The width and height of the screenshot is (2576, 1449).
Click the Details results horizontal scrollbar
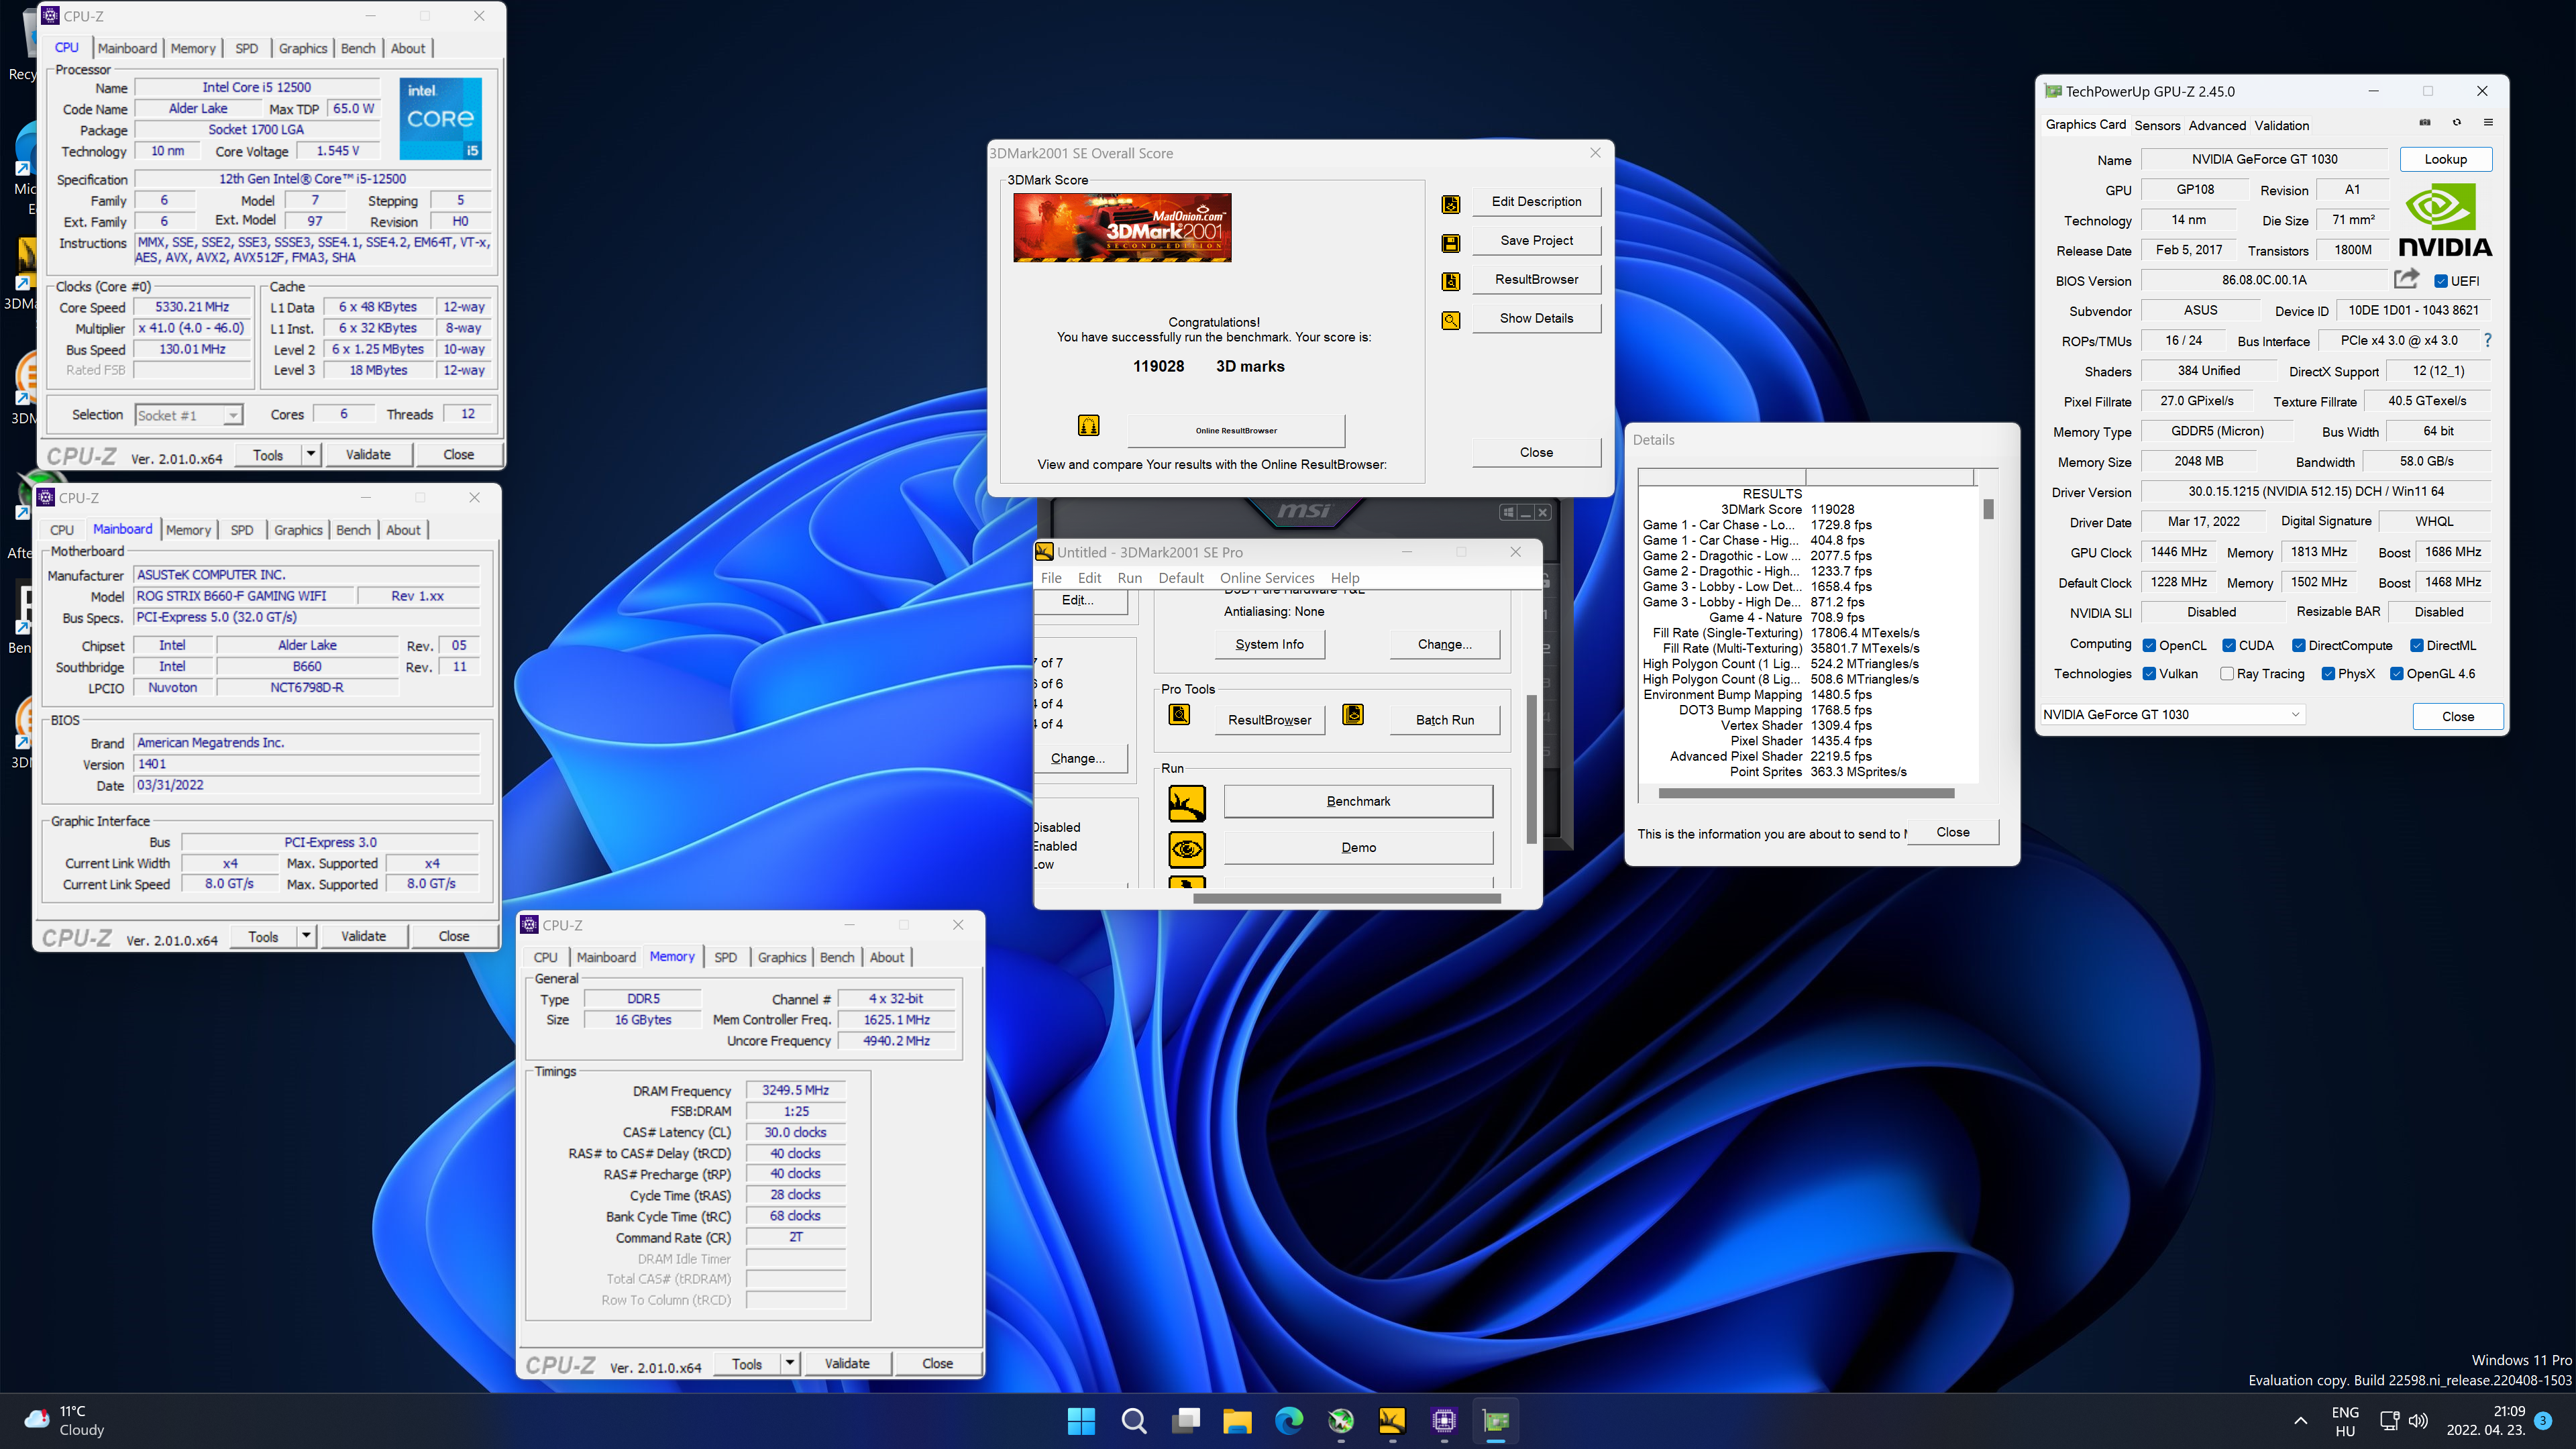point(1806,793)
